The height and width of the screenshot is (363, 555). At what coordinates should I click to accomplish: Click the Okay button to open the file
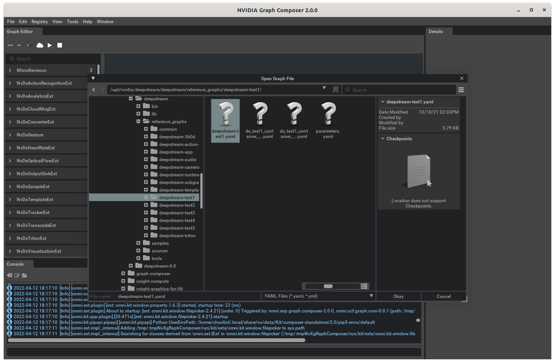click(x=398, y=296)
